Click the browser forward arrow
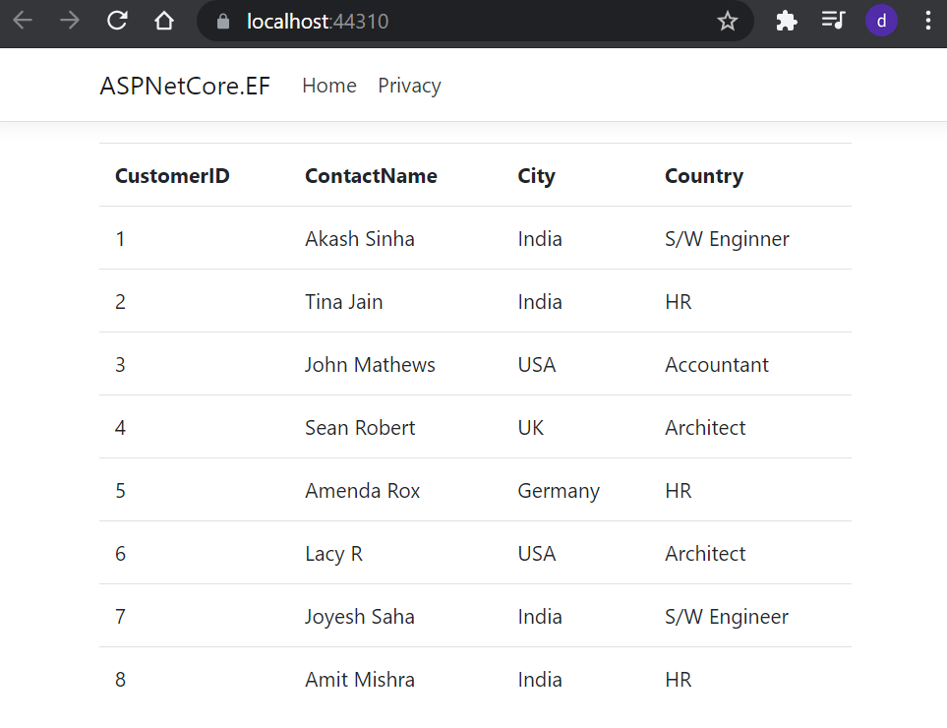947x728 pixels. click(x=70, y=21)
